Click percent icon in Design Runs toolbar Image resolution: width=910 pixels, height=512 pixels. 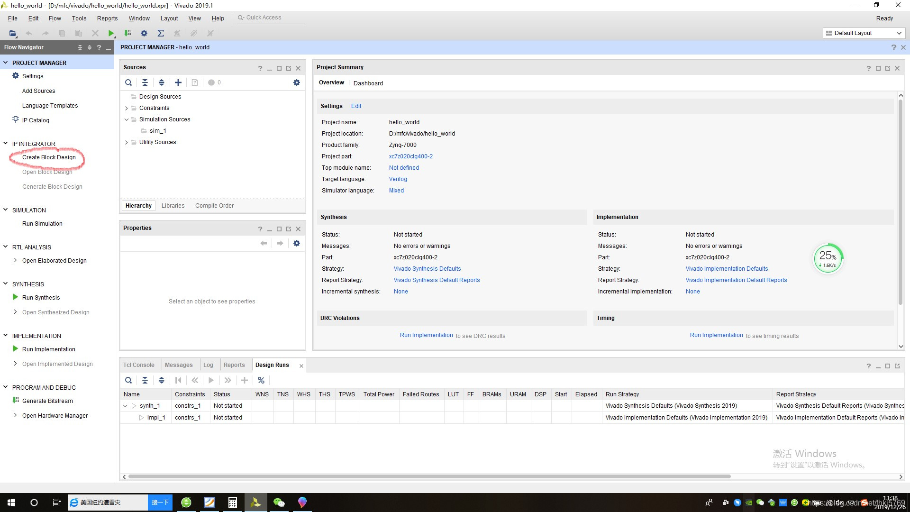tap(261, 380)
